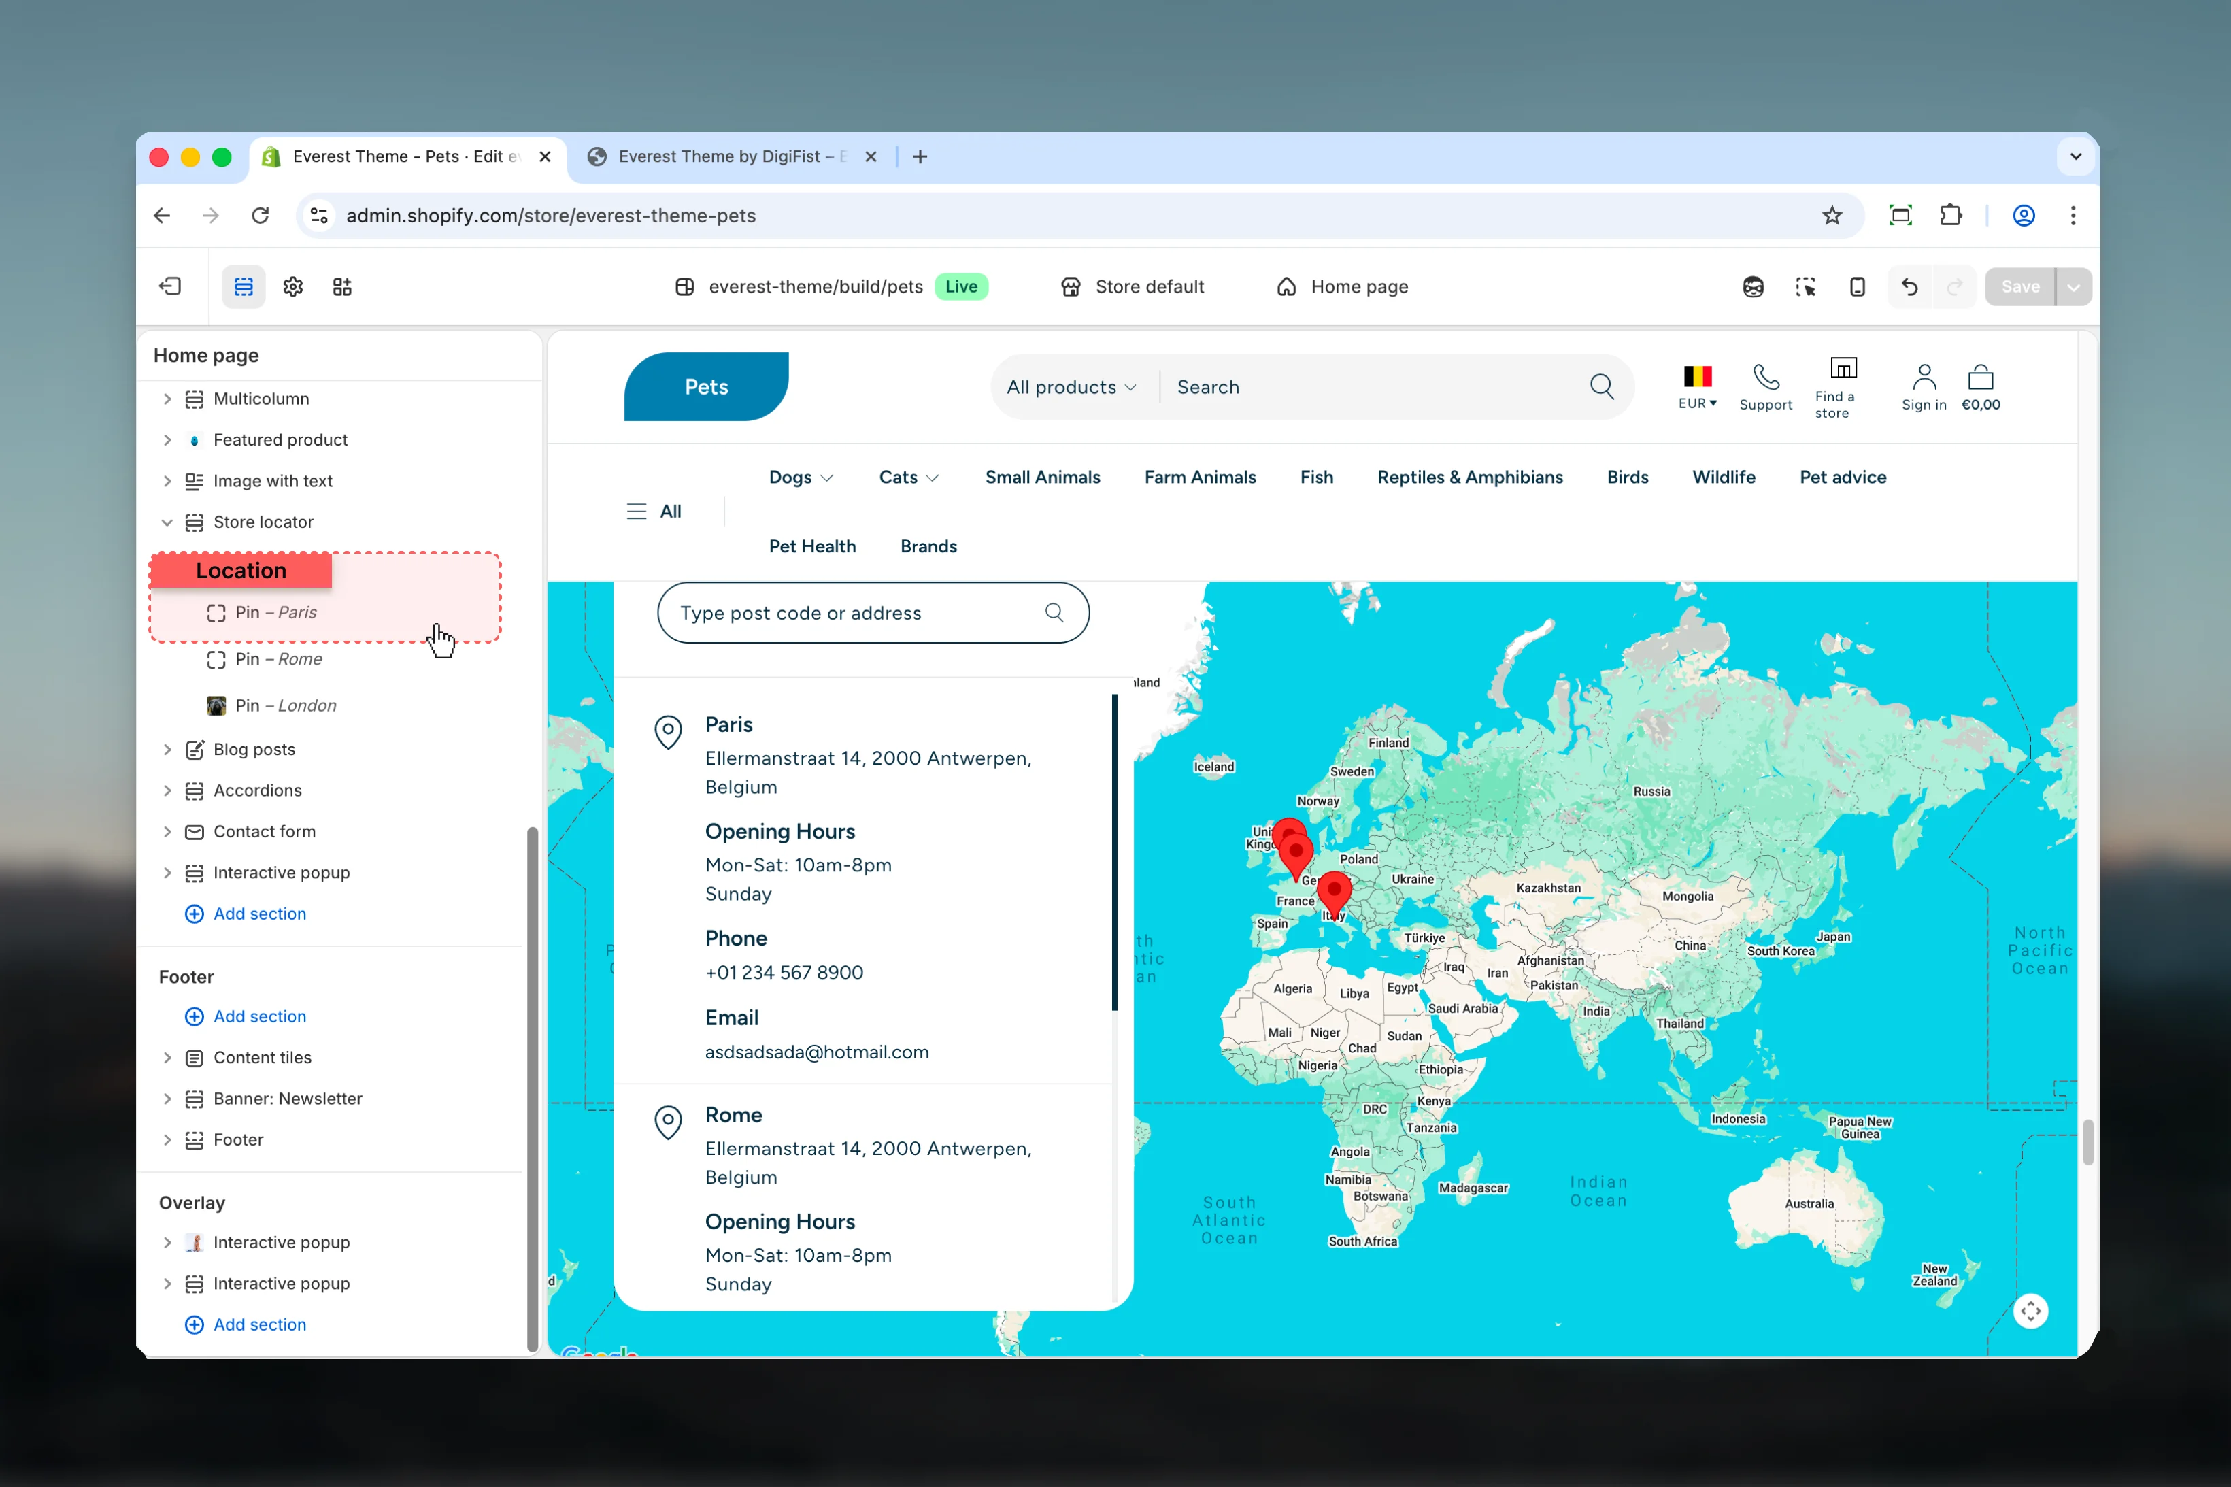Click the Find a store icon
The image size is (2231, 1487).
1843,368
